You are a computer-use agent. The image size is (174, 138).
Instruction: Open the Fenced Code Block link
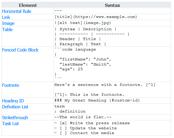coord(20,50)
